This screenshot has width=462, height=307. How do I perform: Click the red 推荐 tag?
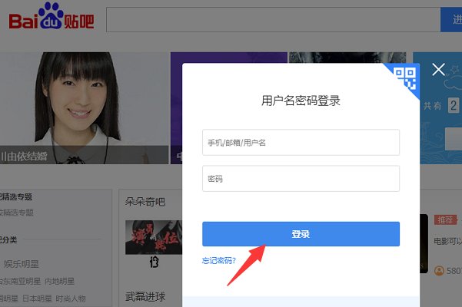(x=445, y=220)
